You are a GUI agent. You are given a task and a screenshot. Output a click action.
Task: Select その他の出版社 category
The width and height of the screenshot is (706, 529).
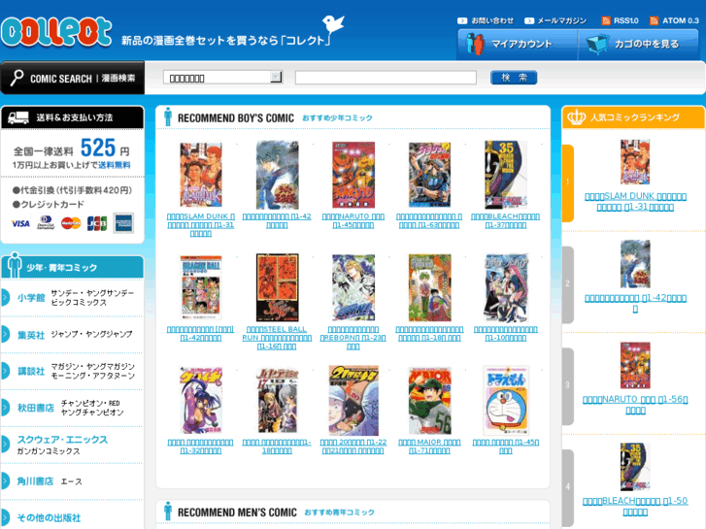click(x=50, y=517)
